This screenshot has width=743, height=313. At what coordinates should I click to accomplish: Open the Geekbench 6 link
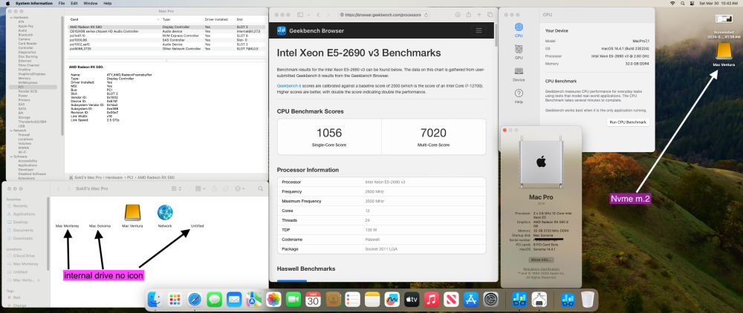[x=289, y=85]
